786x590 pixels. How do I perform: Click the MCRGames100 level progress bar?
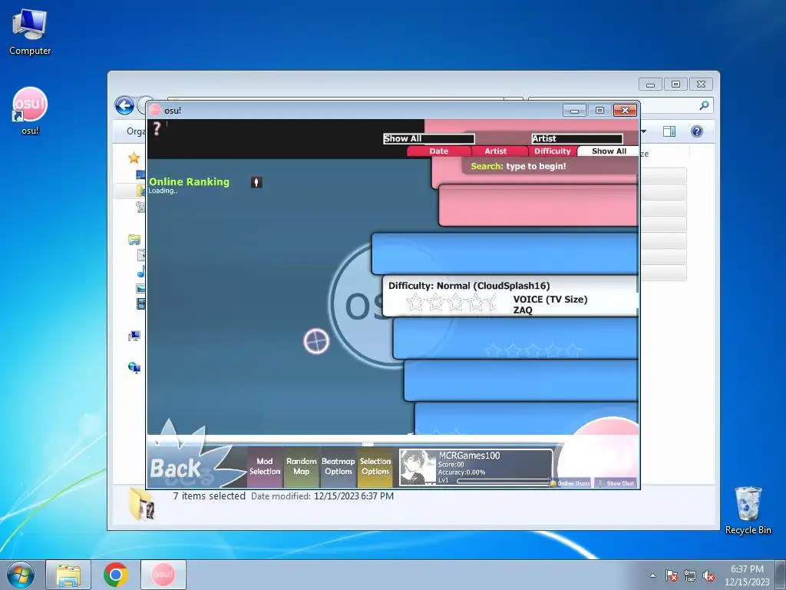tap(504, 481)
